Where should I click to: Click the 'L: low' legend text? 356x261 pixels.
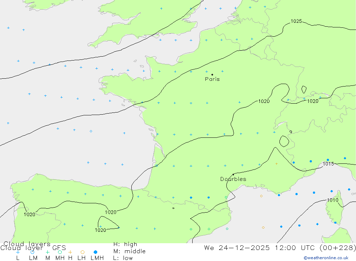pos(123,258)
